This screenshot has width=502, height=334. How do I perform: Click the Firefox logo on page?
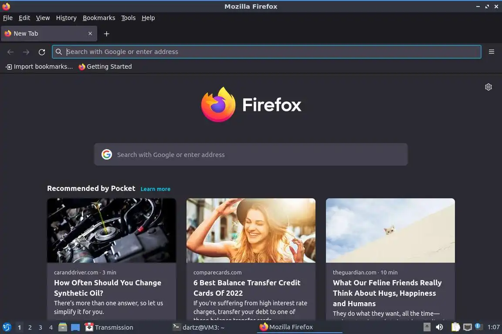coord(218,104)
